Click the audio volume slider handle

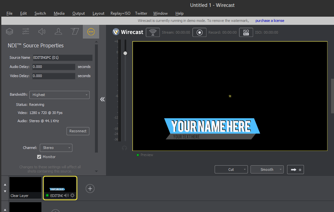[125, 53]
